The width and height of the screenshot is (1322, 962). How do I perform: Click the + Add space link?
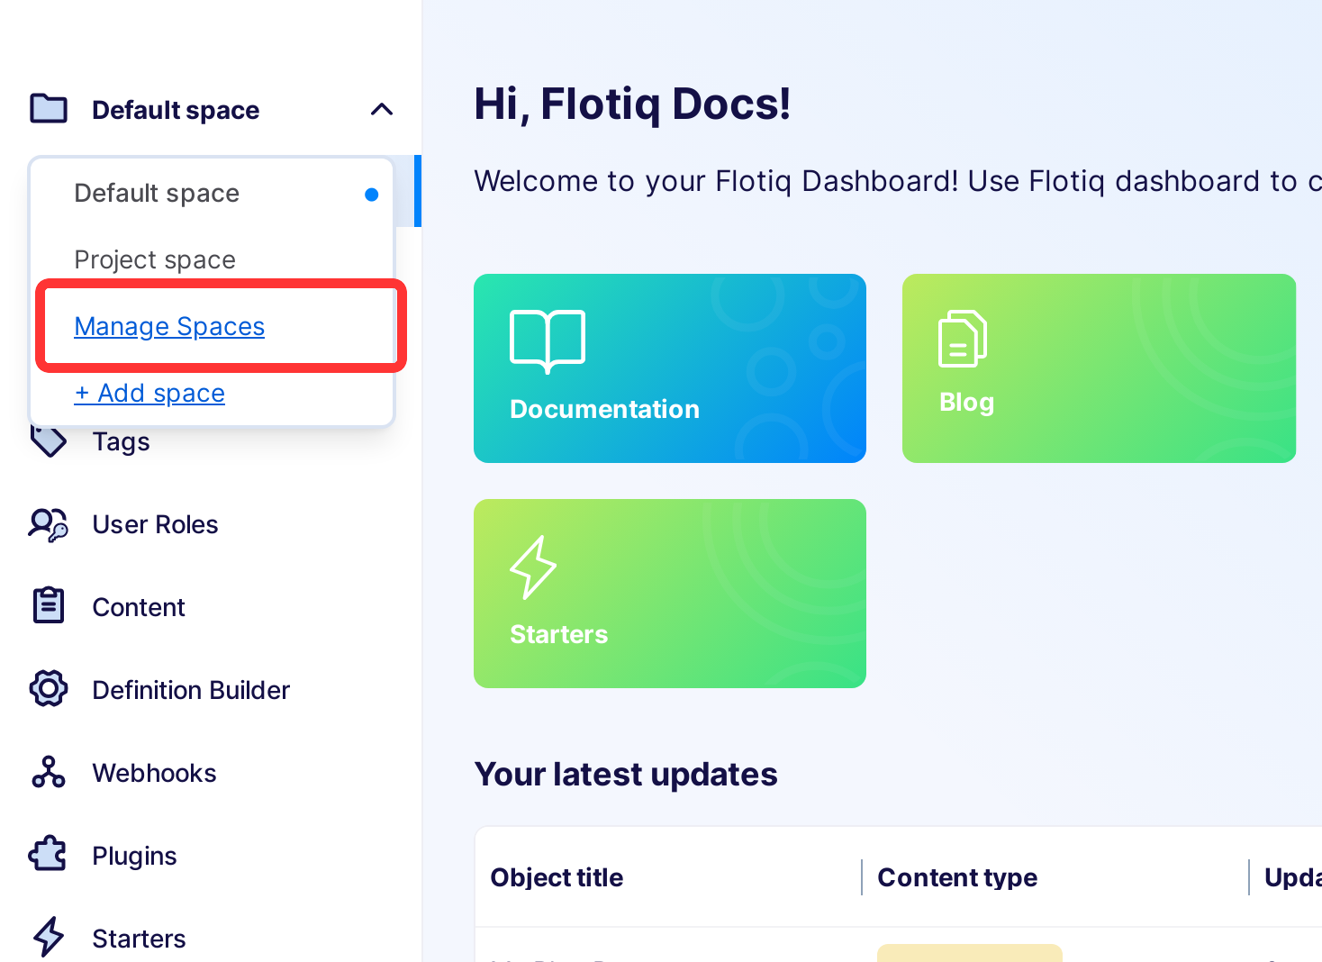(149, 394)
